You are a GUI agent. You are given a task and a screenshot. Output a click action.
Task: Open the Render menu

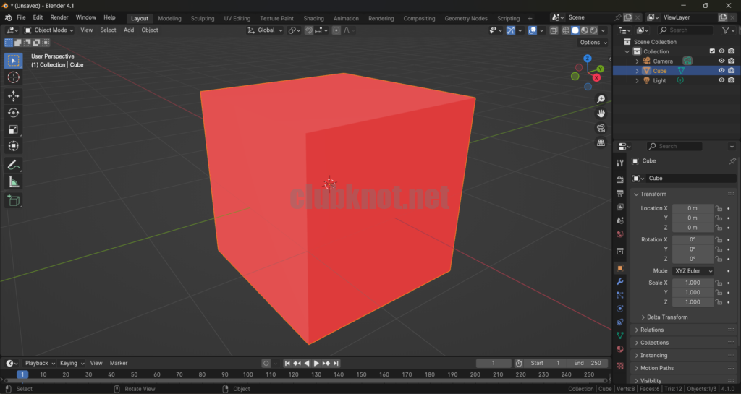(59, 17)
